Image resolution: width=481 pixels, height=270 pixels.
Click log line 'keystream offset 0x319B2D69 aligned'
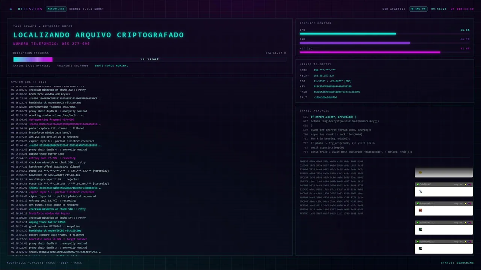pos(54,166)
